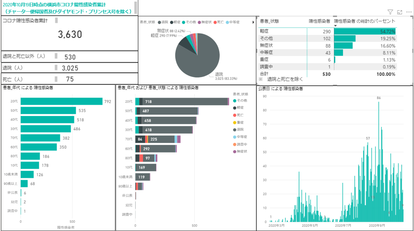Viewport: 414px width, 231px height.
Task: Click 退院 in the stacked bar legend
Action: [x=238, y=129]
